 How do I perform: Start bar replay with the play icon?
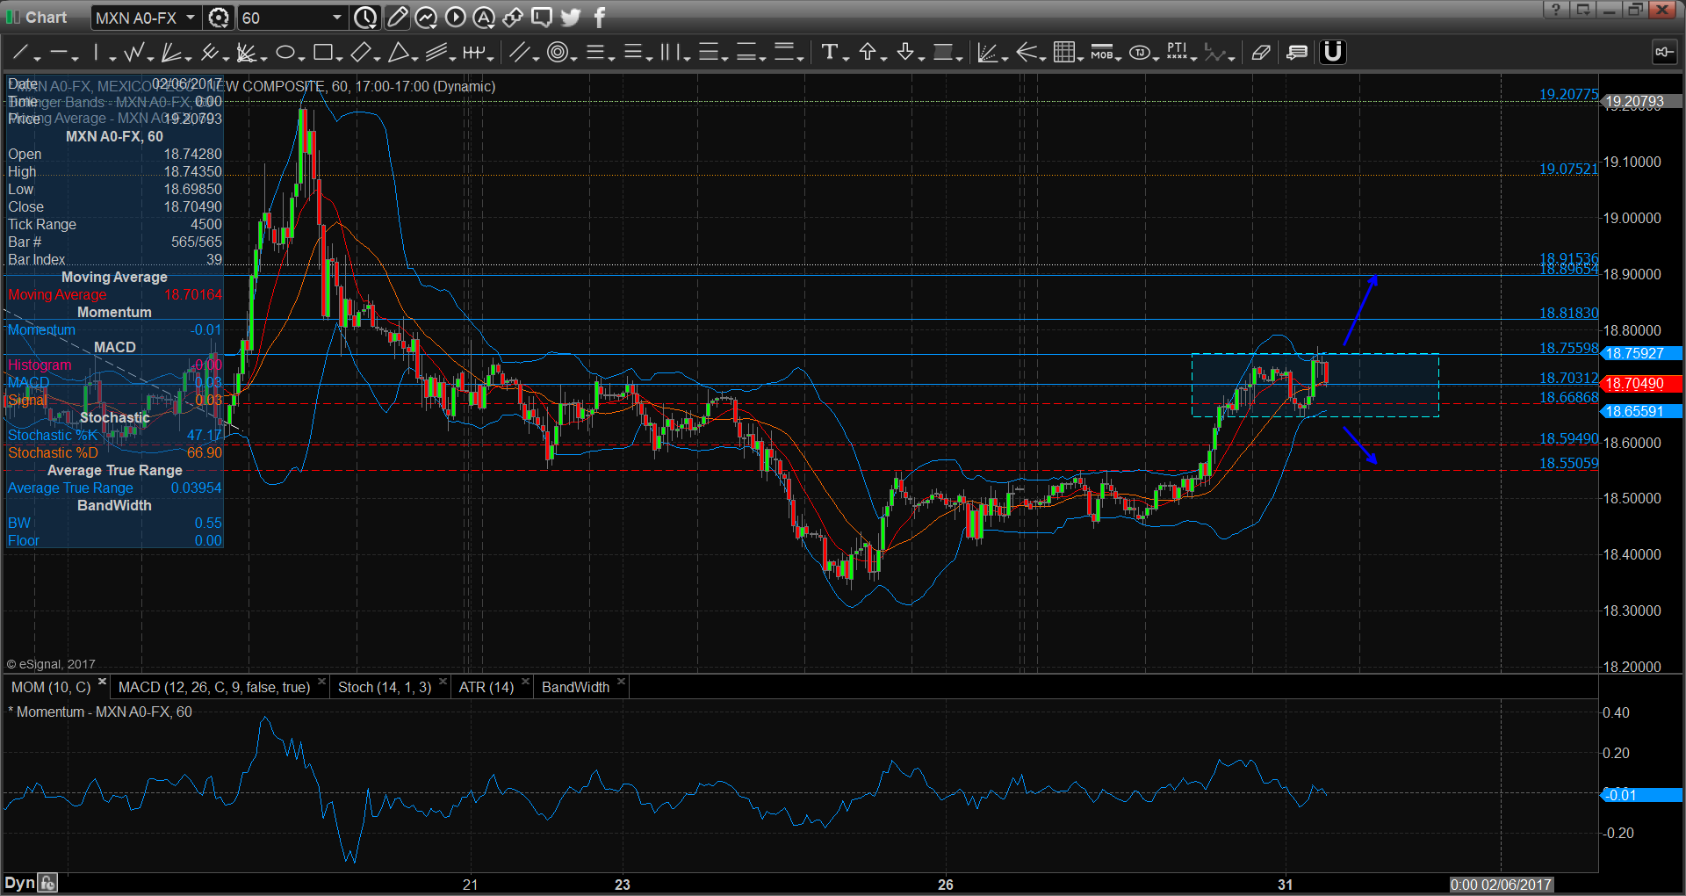(x=455, y=18)
